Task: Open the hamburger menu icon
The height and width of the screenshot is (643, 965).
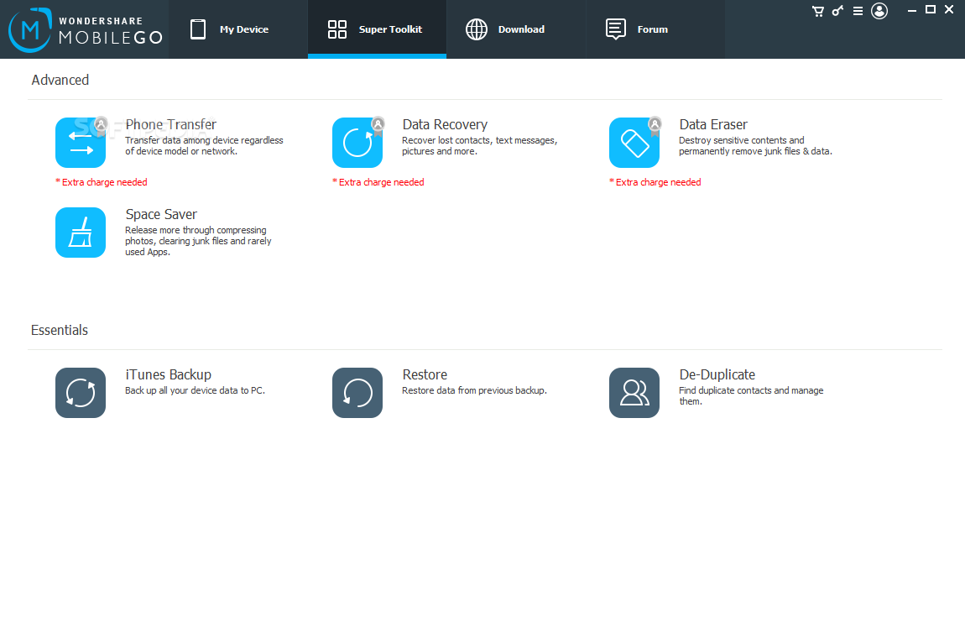Action: pyautogui.click(x=858, y=11)
